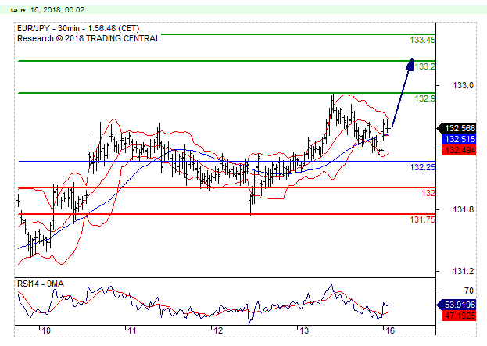Click the 132.9 resistance level label
Image resolution: width=487 pixels, height=346 pixels.
tap(424, 98)
